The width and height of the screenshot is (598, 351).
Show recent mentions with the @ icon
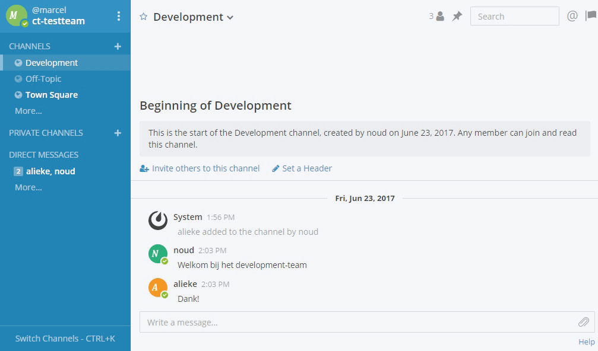(572, 17)
